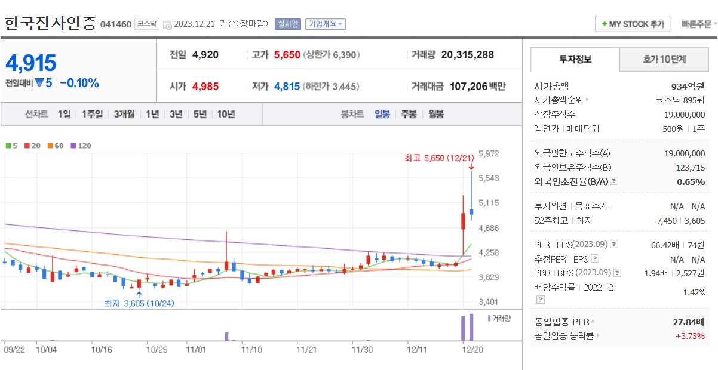Viewport: 718px width, 370px height.
Task: Select the 10년 line chart period
Action: (x=226, y=114)
